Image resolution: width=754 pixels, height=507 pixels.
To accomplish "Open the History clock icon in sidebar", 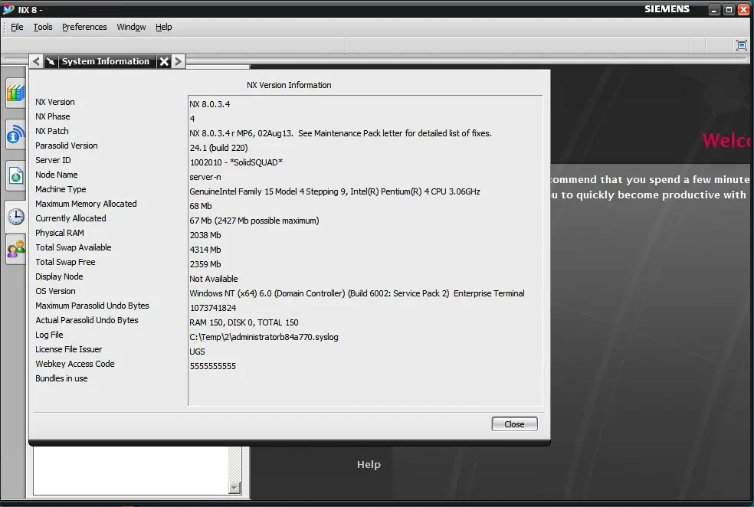I will pos(15,217).
